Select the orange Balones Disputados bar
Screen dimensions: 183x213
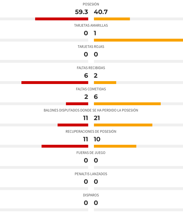pos(123,125)
